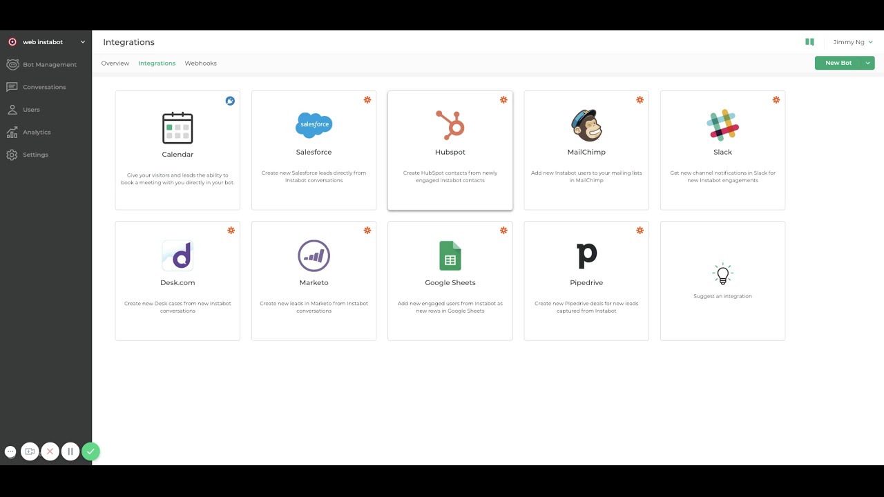
Task: Toggle the recorder camera button
Action: [30, 452]
